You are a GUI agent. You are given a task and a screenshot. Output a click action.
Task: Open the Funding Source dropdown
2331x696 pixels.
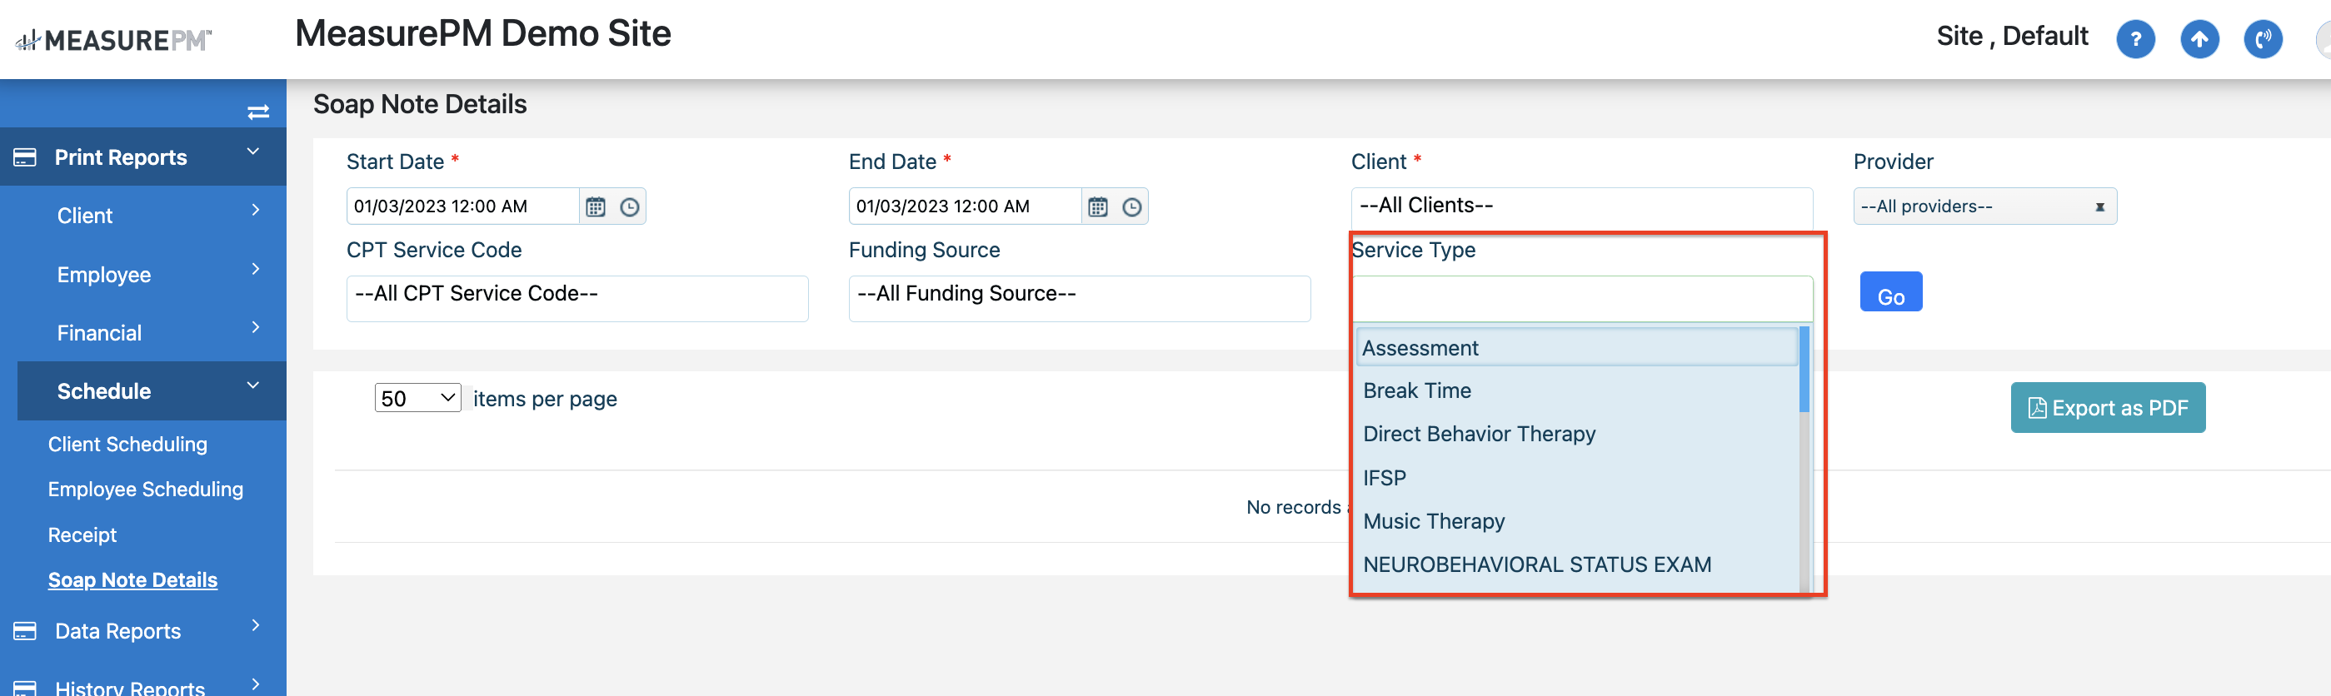pyautogui.click(x=1079, y=296)
